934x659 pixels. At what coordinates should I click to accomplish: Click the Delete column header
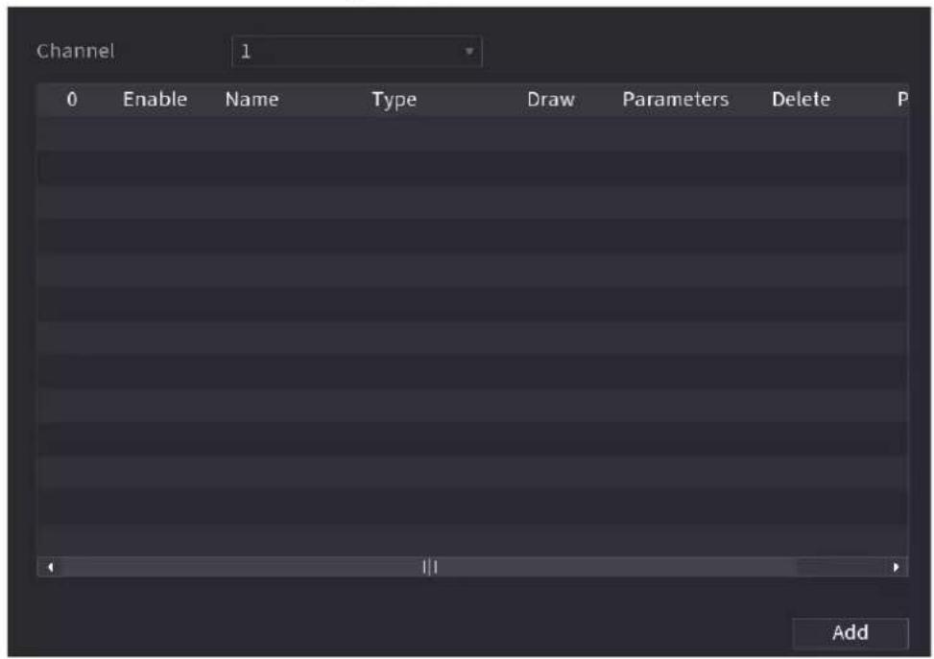(802, 100)
